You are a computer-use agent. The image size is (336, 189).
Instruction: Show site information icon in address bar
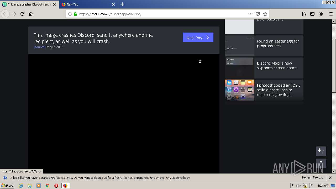70,14
